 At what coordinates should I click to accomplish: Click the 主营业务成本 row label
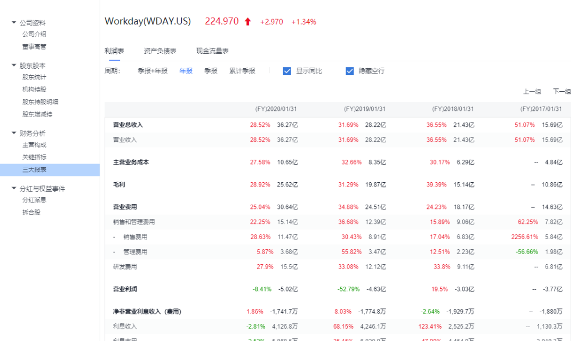point(131,162)
